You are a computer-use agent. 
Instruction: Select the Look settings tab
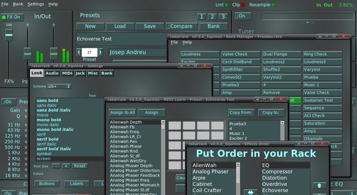pyautogui.click(x=37, y=73)
